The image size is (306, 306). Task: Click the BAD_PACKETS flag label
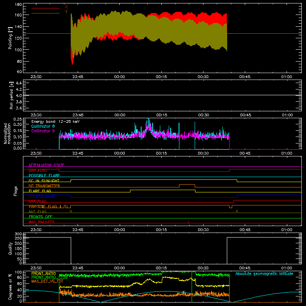point(42,222)
